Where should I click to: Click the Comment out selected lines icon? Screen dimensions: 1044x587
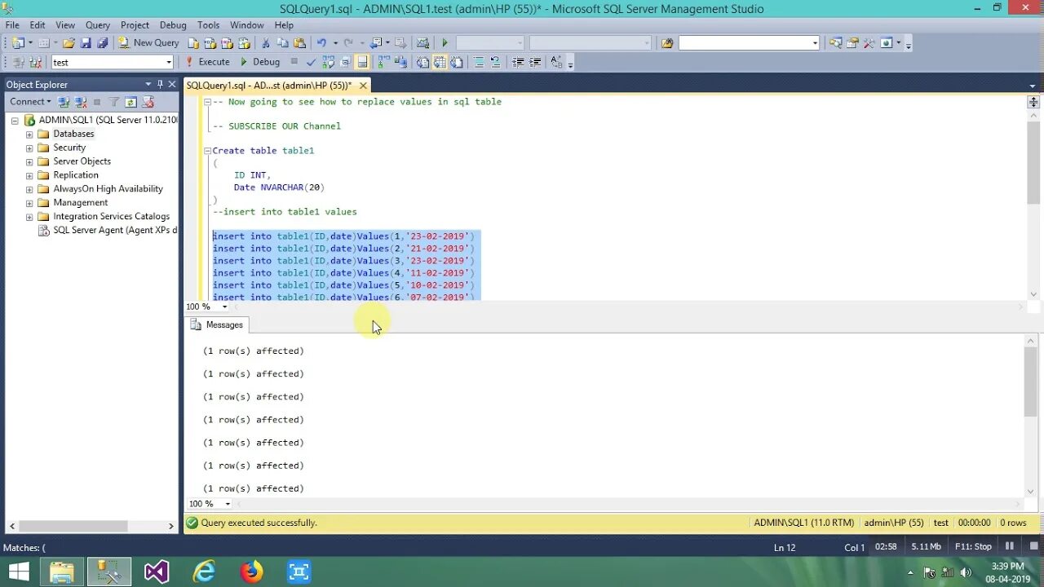click(479, 61)
